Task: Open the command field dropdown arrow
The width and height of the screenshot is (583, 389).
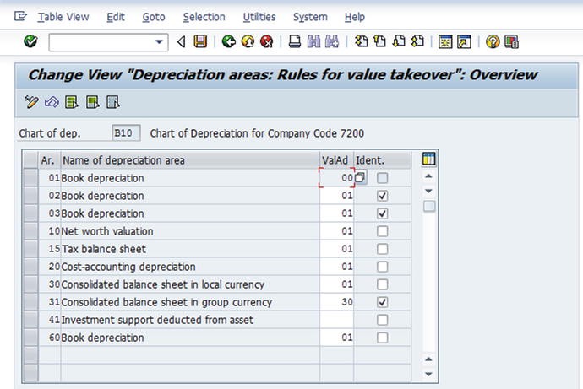Action: [159, 42]
